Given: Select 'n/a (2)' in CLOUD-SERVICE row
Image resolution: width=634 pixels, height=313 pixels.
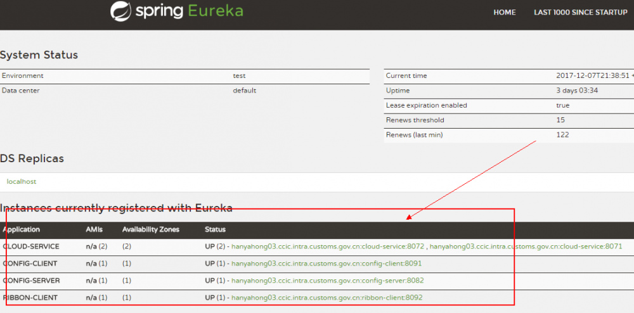Looking at the screenshot, I should 96,246.
